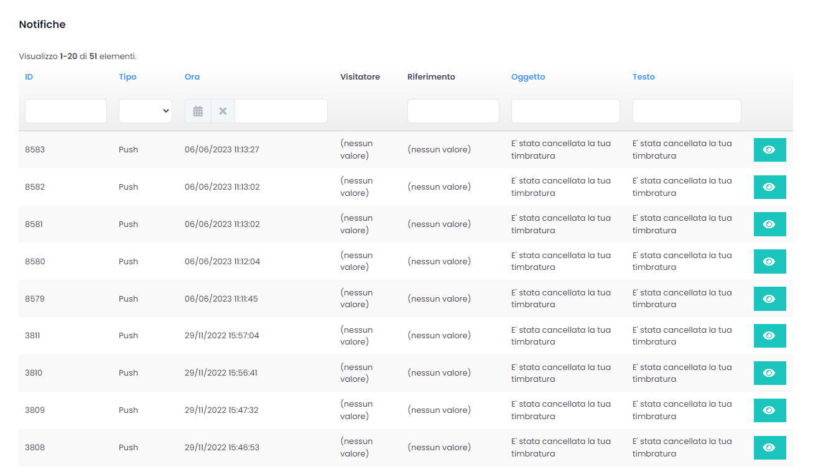This screenshot has height=472, width=813.
Task: Clear the Ora date filter with X
Action: [223, 111]
